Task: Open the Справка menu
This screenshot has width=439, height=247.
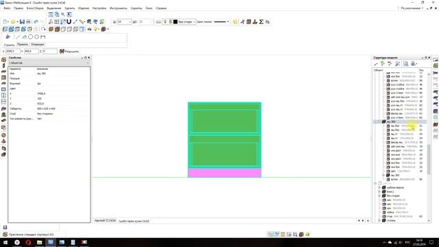Action: (161, 8)
